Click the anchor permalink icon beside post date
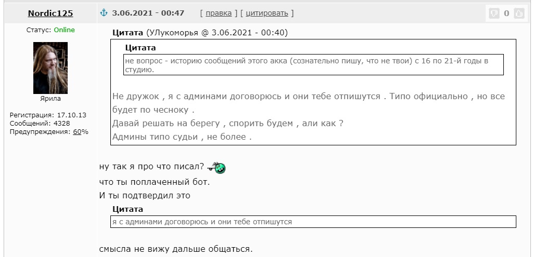Screen dimensions: 533x257 [104, 13]
